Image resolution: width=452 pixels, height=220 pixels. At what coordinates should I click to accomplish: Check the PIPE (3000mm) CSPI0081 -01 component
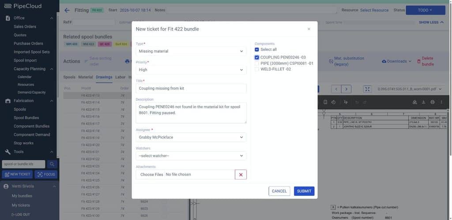pos(257,63)
